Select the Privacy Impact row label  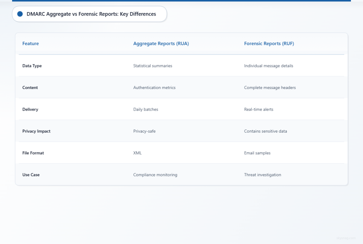pyautogui.click(x=37, y=131)
